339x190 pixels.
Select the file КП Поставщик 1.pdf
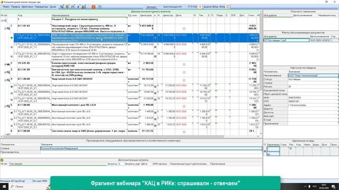point(286,40)
